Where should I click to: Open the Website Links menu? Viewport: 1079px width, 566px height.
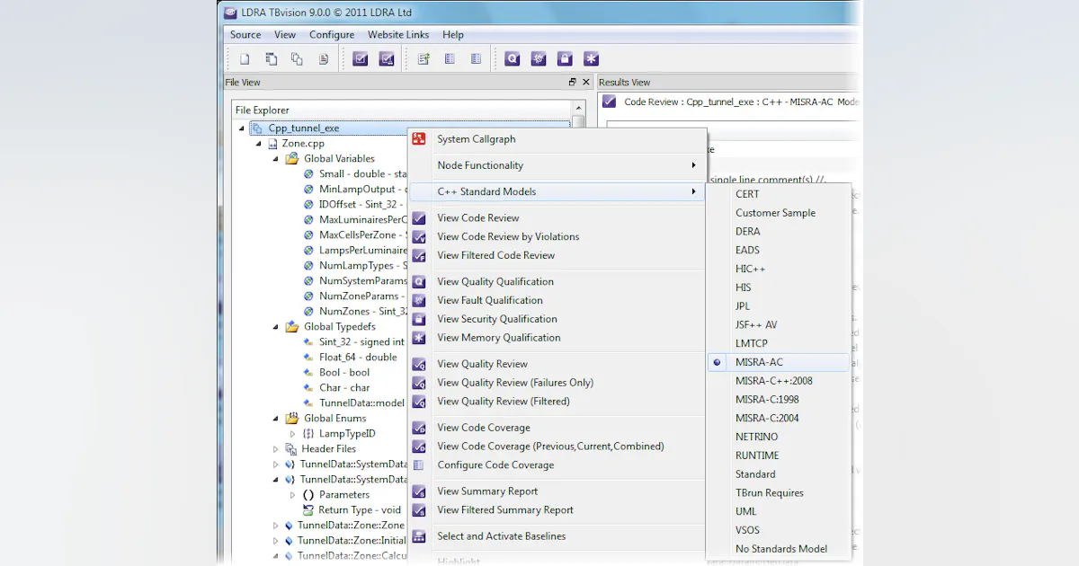(x=398, y=35)
